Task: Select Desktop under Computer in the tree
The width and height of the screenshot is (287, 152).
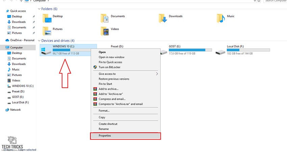Action: 17,53
